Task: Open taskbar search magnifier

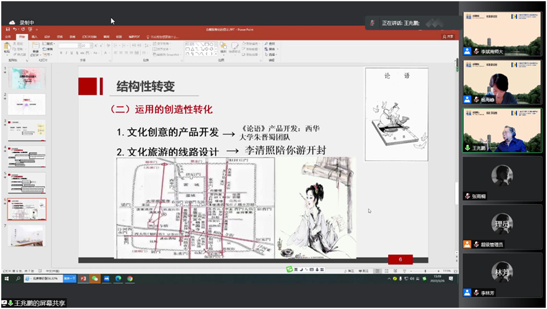Action: 18,279
